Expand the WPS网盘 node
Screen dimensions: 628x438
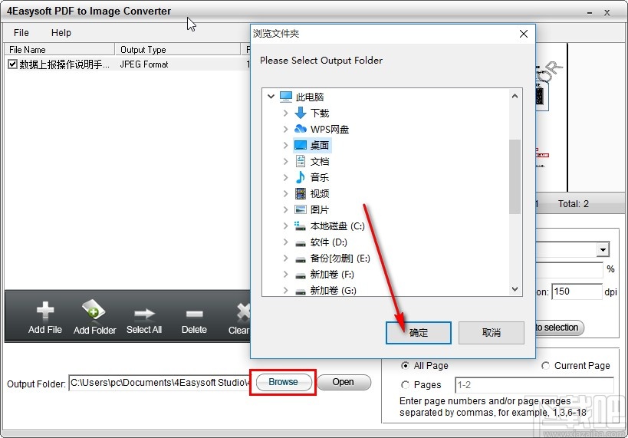click(x=285, y=129)
